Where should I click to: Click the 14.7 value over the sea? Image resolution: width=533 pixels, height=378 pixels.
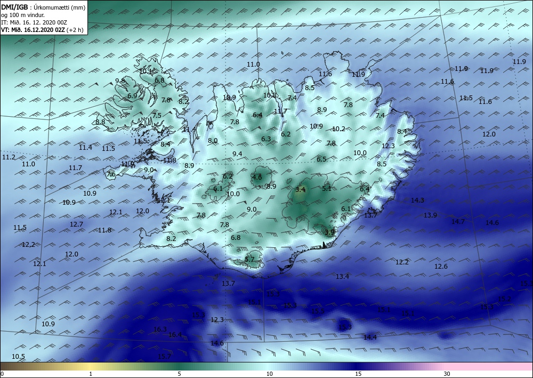(x=458, y=221)
